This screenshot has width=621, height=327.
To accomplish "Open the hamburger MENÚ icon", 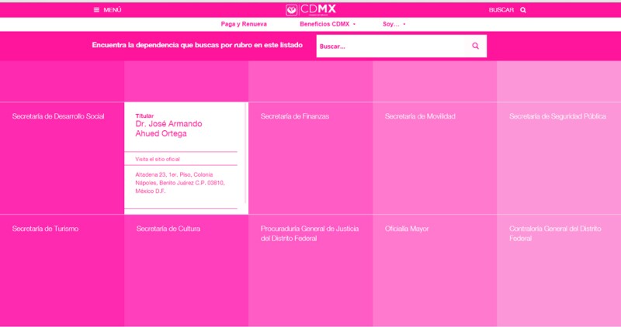I will 96,10.
